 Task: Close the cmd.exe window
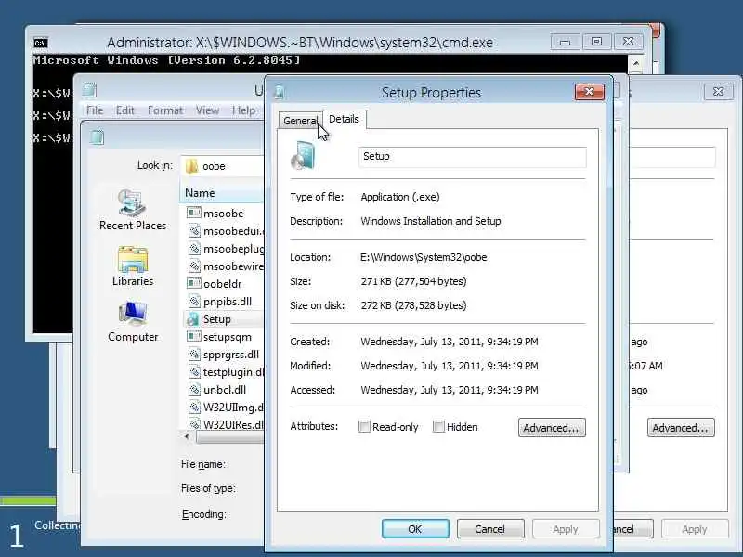tap(629, 42)
